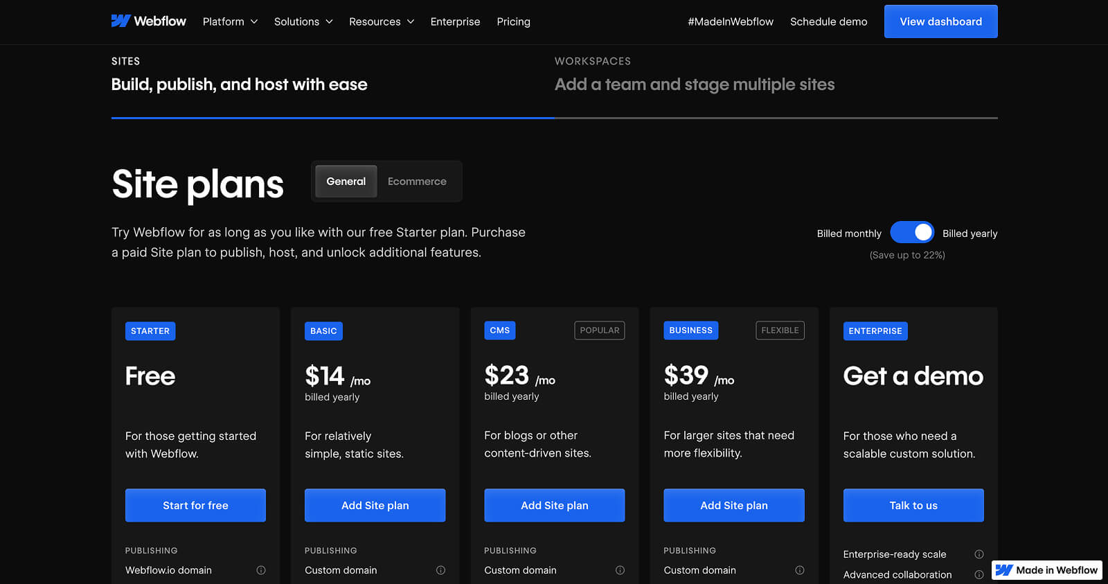Click the STARTER plan badge

pyautogui.click(x=150, y=331)
